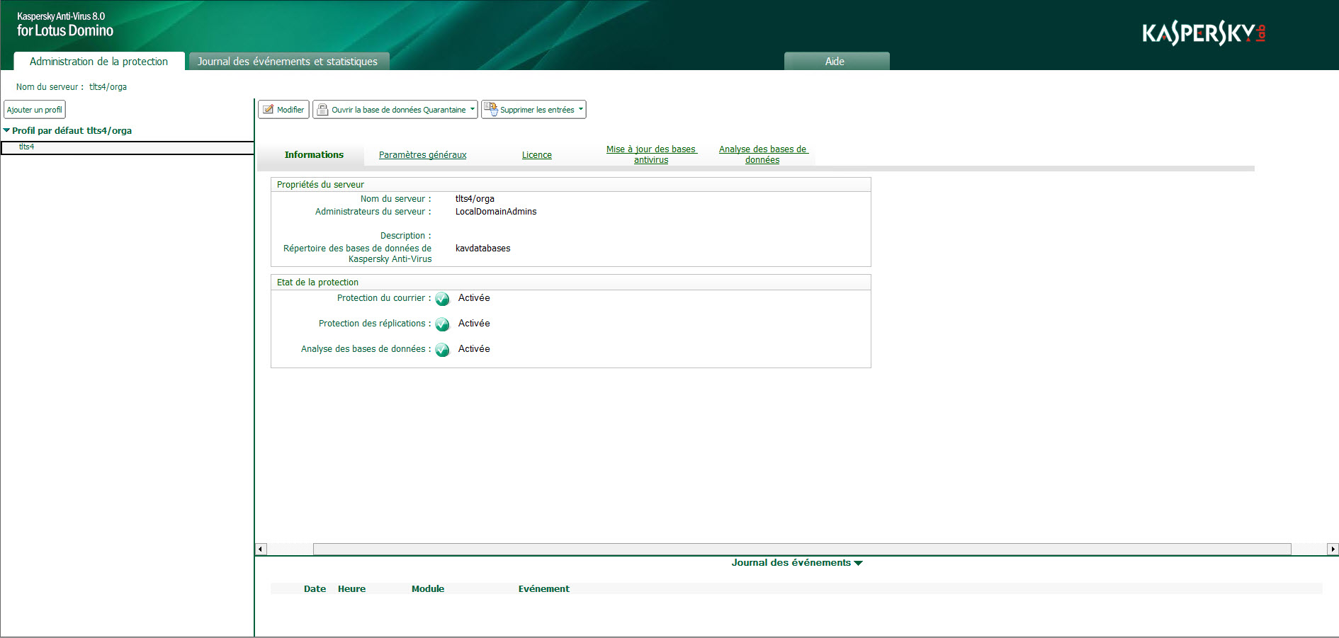This screenshot has height=638, width=1339.
Task: Collapse the Profil par défaut tlts4/orga tree
Action: 7,130
